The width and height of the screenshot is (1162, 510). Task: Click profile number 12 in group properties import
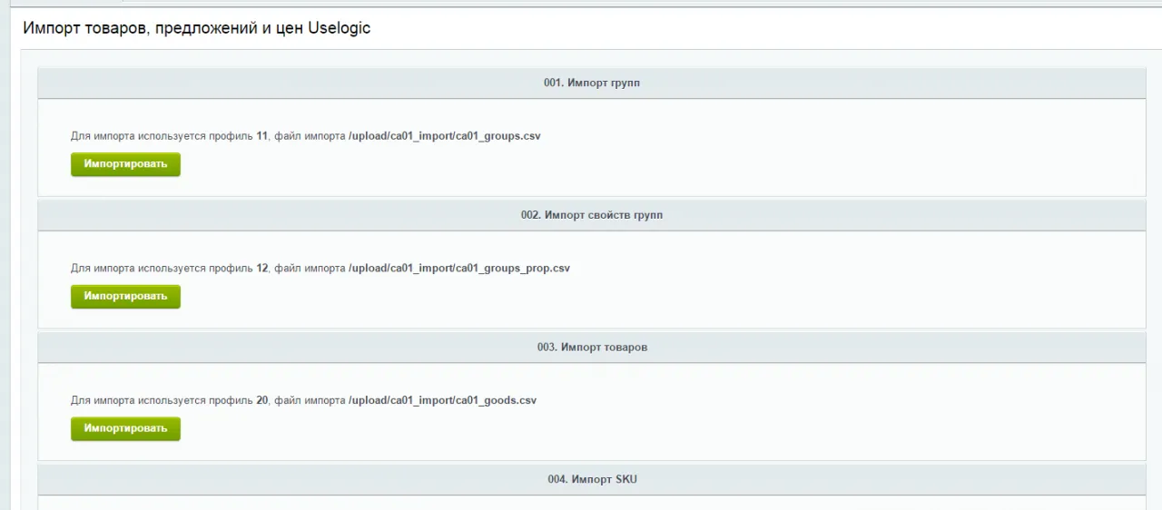[x=262, y=269]
